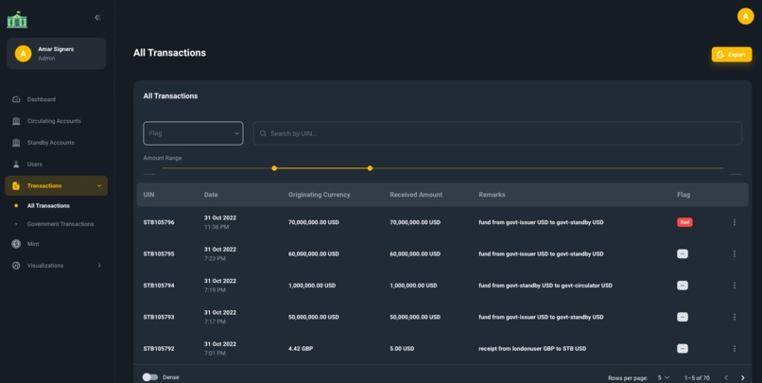This screenshot has width=762, height=383.
Task: Click the Flag column header
Action: pos(684,195)
